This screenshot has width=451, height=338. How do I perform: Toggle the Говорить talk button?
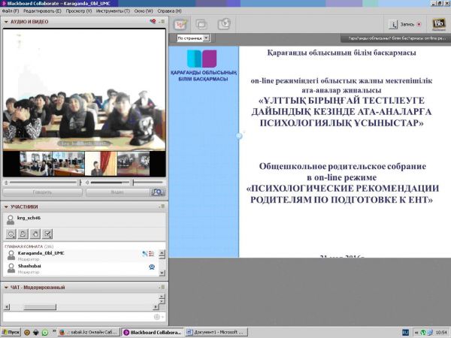coord(42,192)
